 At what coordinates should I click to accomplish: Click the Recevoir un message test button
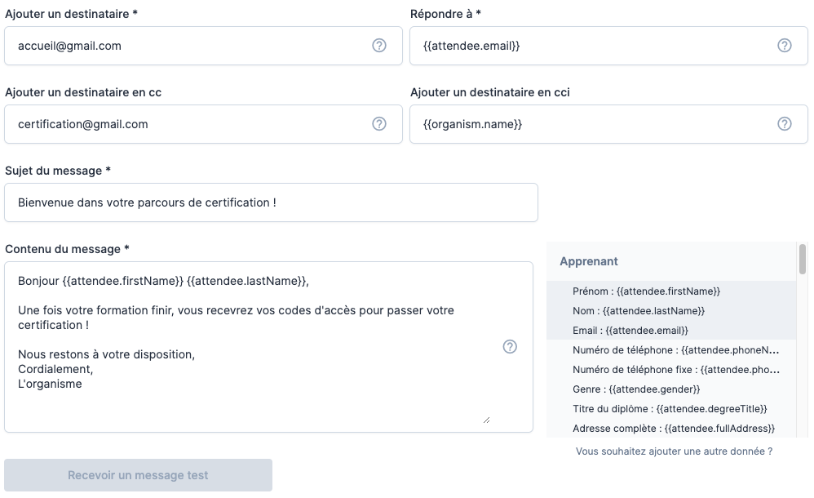(x=138, y=475)
